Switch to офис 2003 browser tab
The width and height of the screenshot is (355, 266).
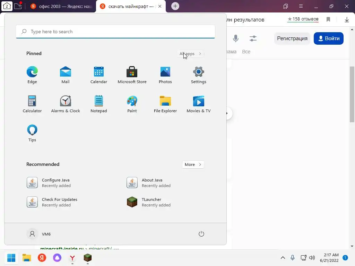(62, 6)
